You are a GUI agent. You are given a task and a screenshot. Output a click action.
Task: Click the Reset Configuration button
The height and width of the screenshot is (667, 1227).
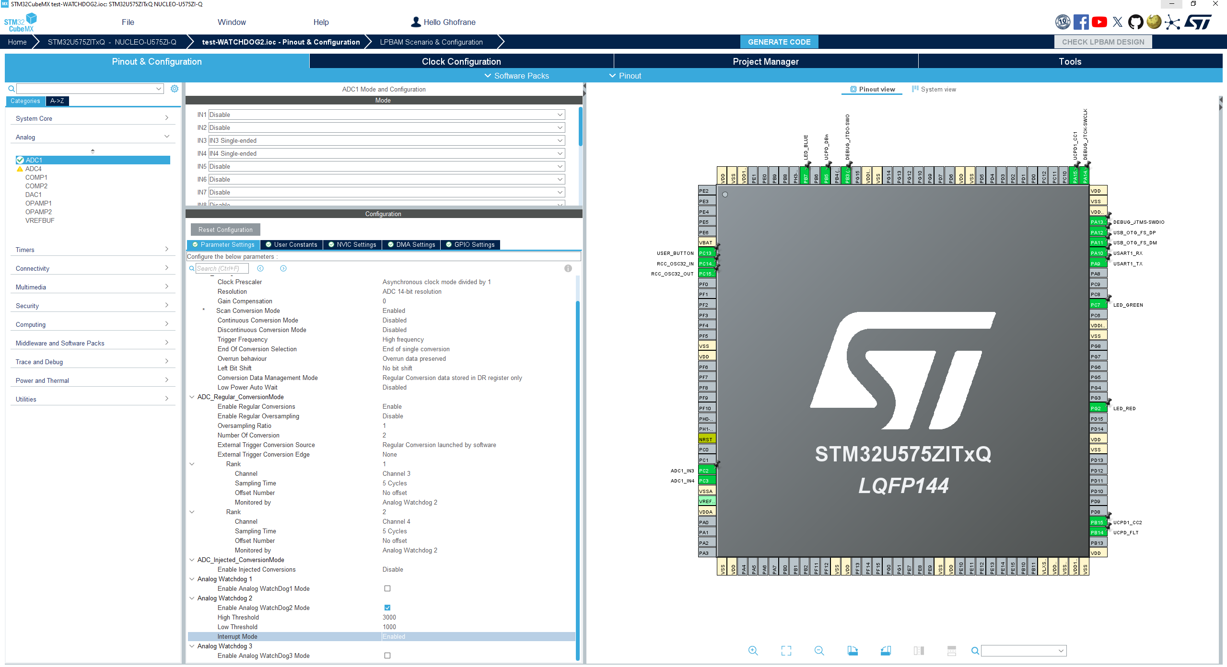click(x=224, y=230)
